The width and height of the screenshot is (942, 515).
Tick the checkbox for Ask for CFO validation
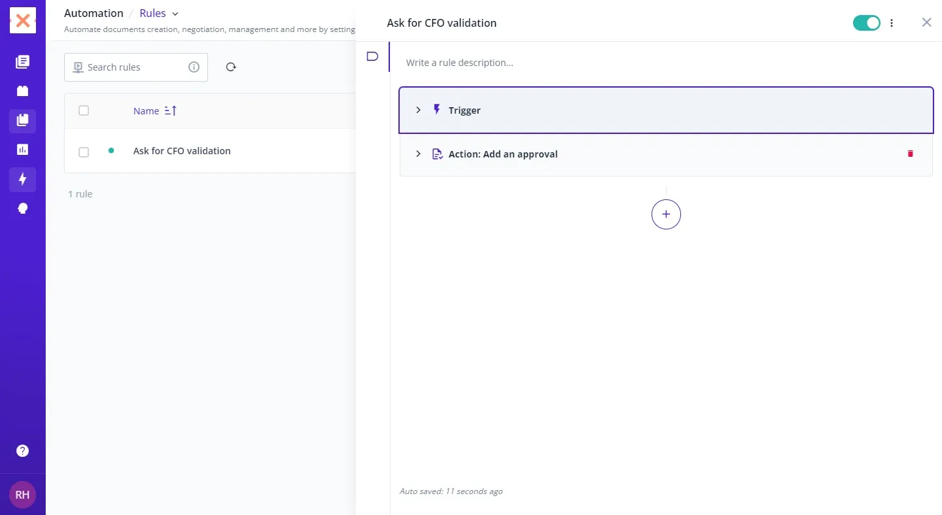pyautogui.click(x=84, y=152)
